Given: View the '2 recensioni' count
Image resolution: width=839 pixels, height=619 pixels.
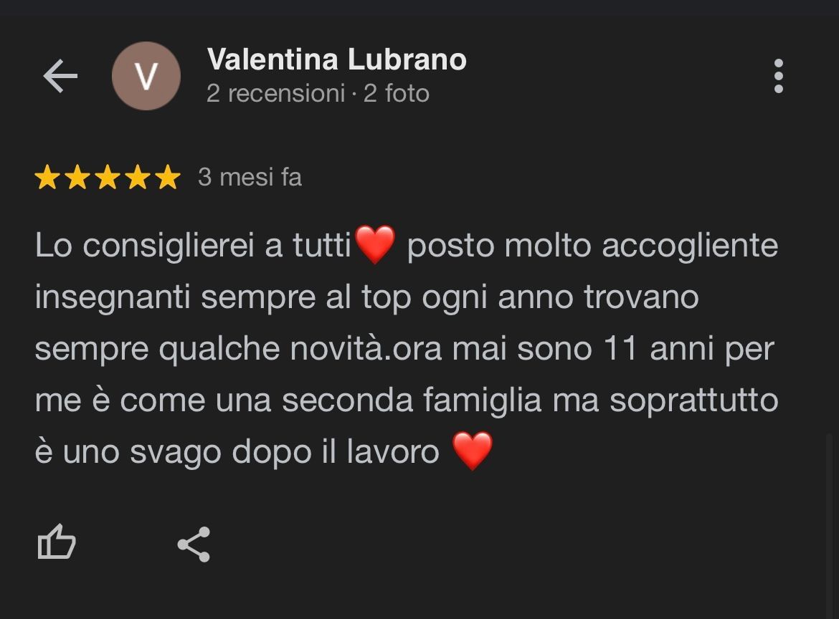Looking at the screenshot, I should 275,94.
